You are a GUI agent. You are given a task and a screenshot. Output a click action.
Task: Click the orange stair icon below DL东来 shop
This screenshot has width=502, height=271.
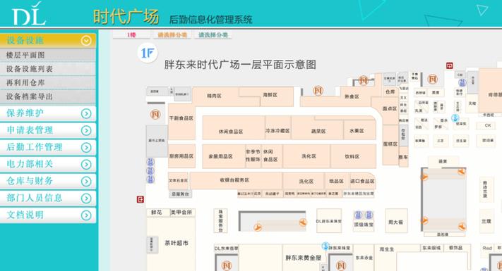[x=227, y=265]
